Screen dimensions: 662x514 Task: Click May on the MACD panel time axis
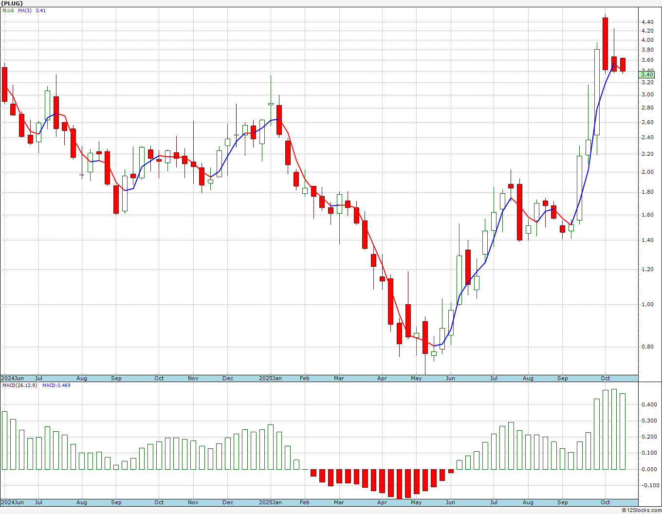tap(416, 502)
